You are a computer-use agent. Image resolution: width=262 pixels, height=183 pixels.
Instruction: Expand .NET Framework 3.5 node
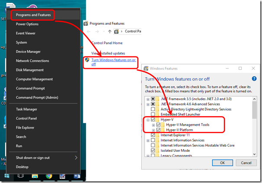coord(148,99)
